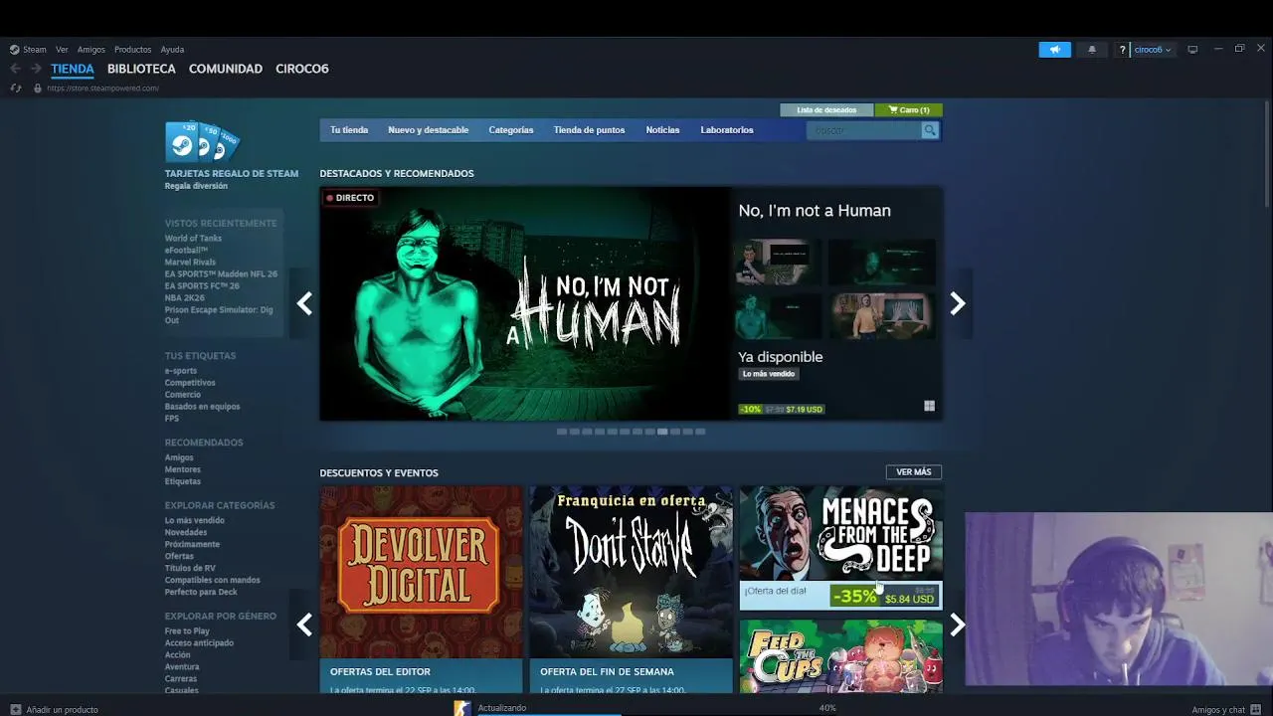The image size is (1273, 716).
Task: Expand the Categorías menu
Action: coord(511,130)
